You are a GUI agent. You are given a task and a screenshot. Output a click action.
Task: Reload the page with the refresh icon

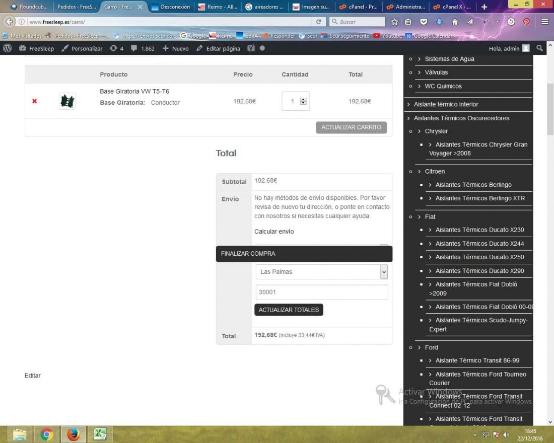point(319,22)
